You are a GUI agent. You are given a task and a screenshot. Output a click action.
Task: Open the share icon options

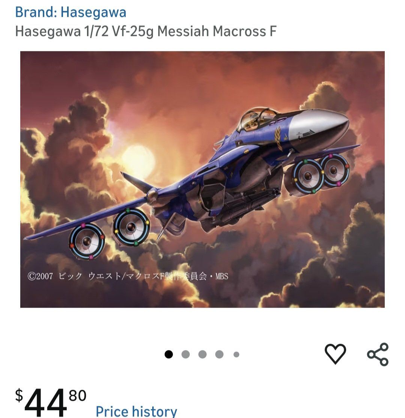coord(378,354)
